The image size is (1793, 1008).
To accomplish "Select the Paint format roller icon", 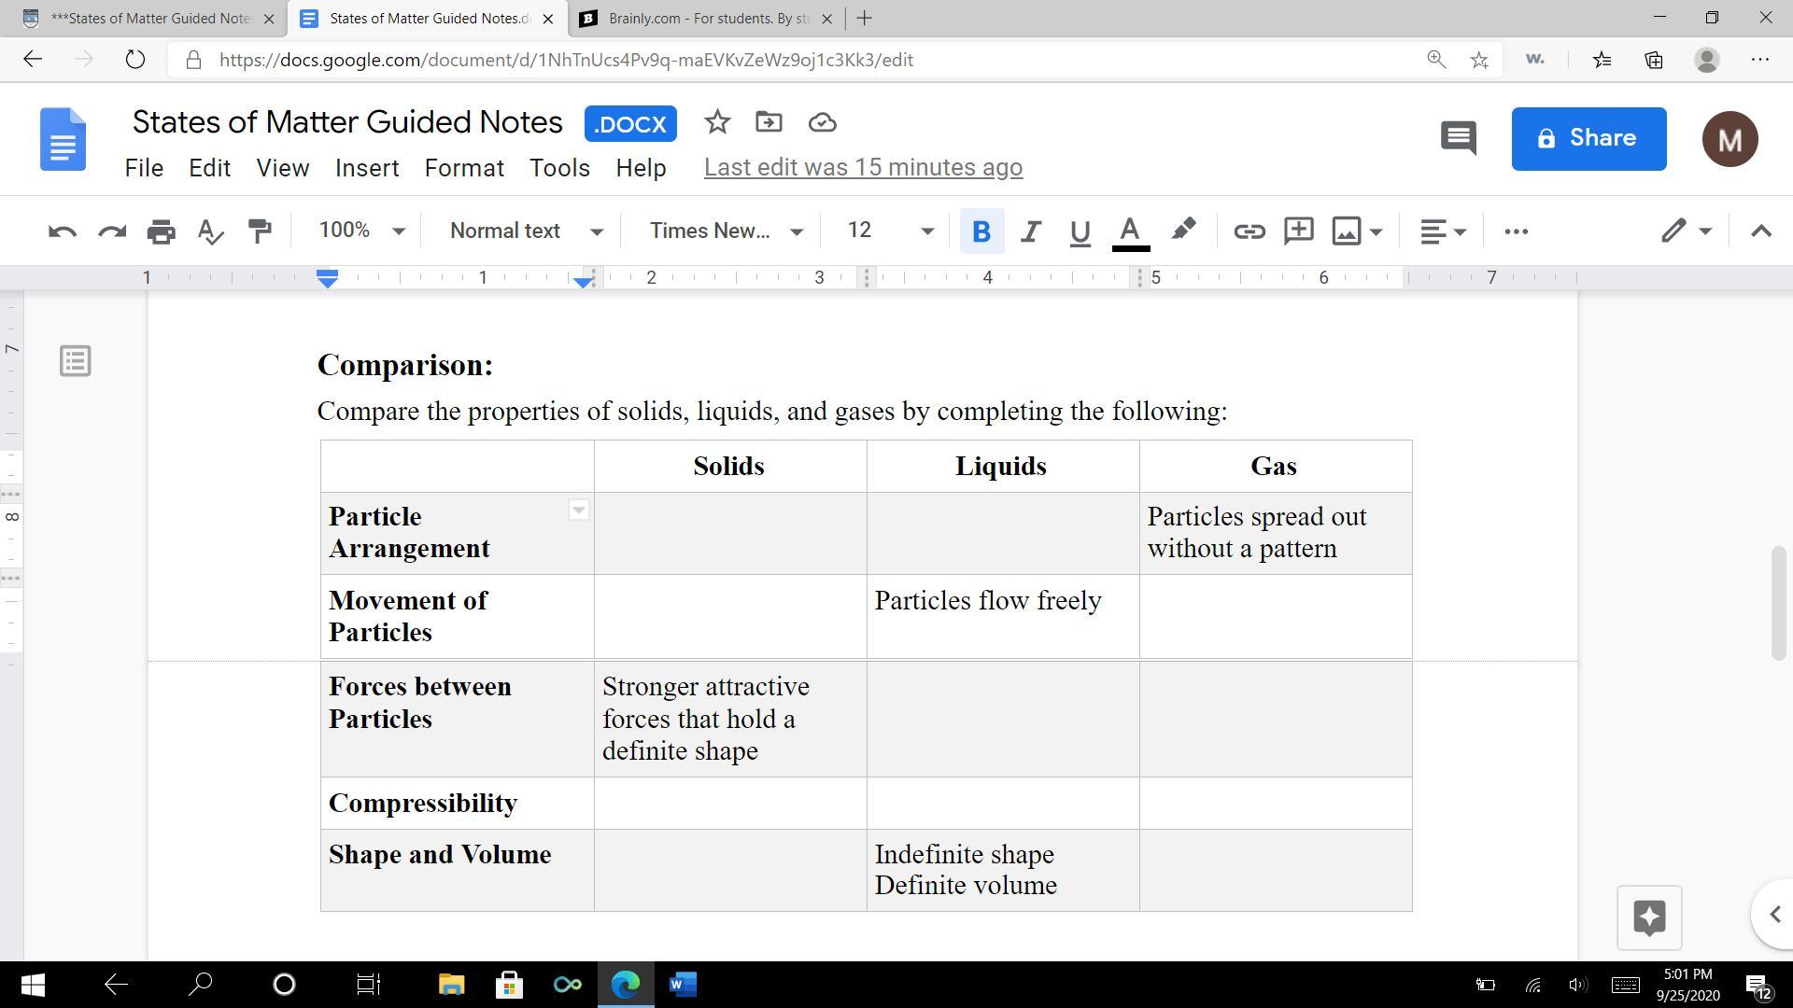I will 260,231.
